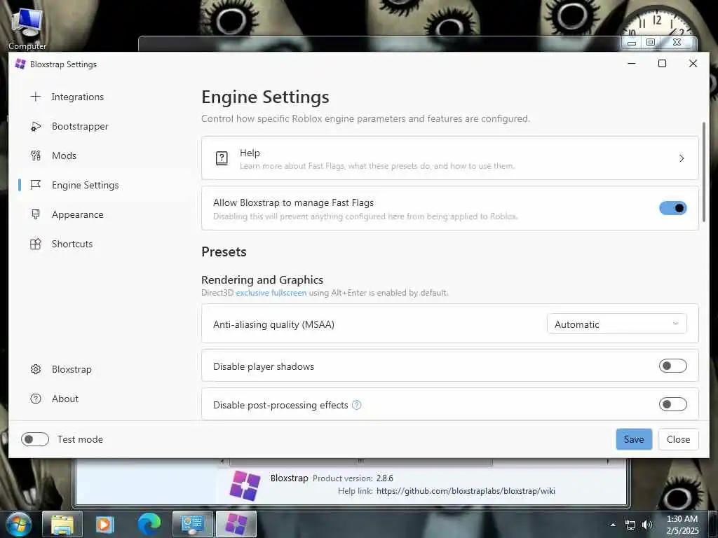
Task: Click the Engine Settings heading text
Action: click(265, 97)
